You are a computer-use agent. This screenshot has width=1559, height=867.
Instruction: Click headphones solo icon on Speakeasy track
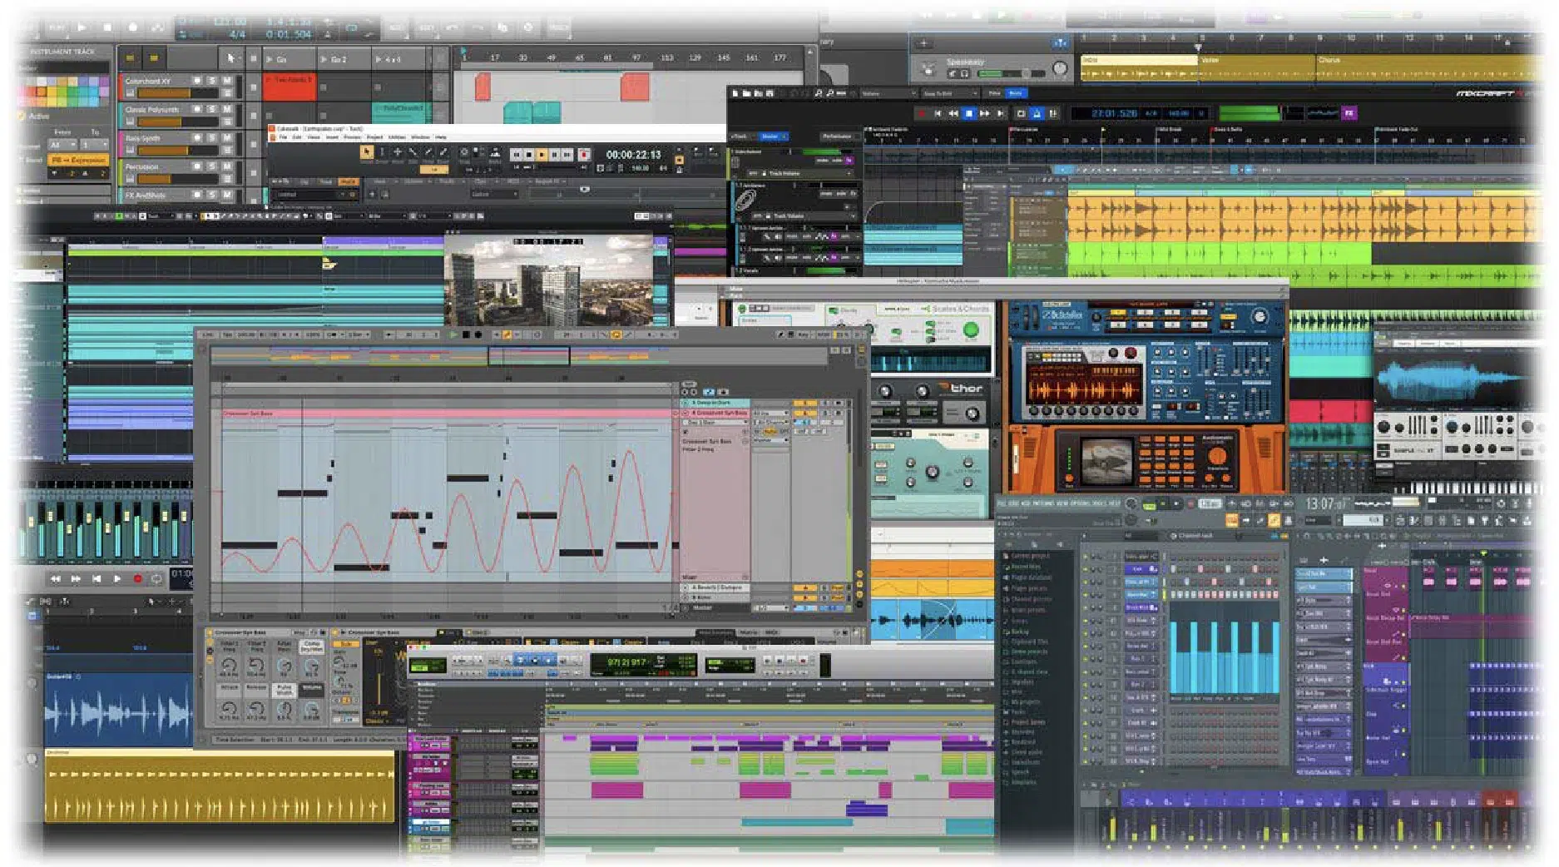coord(965,74)
